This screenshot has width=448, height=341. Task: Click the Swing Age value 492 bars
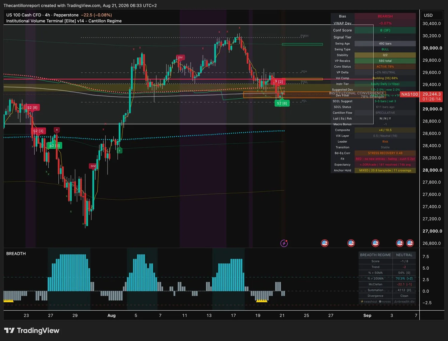pos(385,44)
